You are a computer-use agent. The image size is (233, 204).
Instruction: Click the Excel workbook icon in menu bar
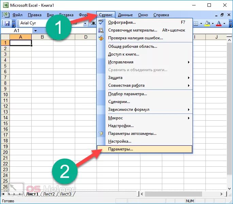coord(6,15)
